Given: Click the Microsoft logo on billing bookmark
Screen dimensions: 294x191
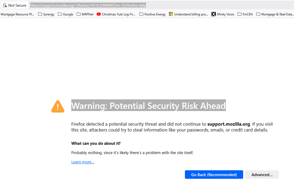Looking at the screenshot, I should click(171, 14).
